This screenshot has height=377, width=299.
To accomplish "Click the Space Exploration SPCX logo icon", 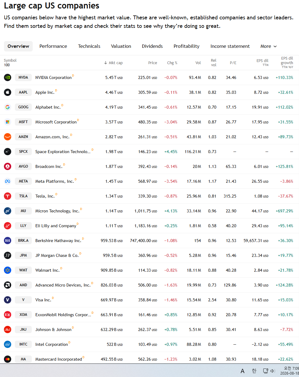I will tap(8, 152).
